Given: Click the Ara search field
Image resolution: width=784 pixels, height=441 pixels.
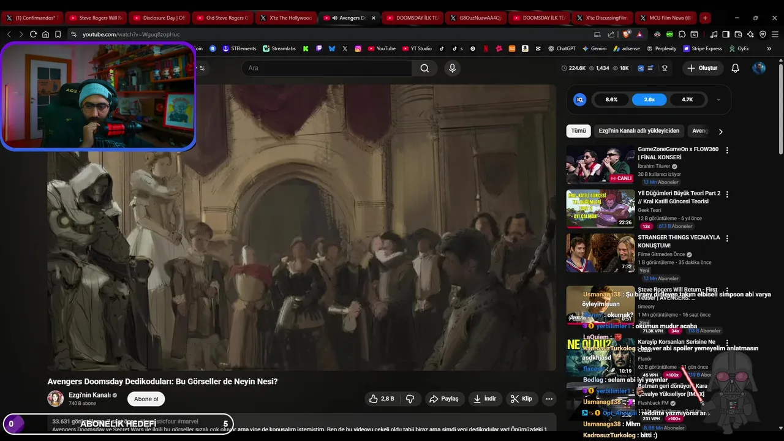Looking at the screenshot, I should pyautogui.click(x=327, y=68).
